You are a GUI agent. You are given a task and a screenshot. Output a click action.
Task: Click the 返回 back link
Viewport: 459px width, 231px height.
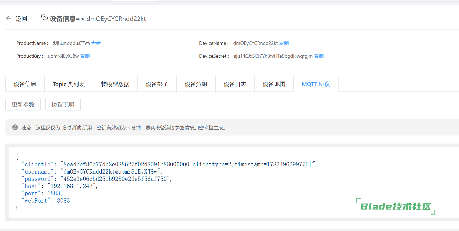point(22,19)
